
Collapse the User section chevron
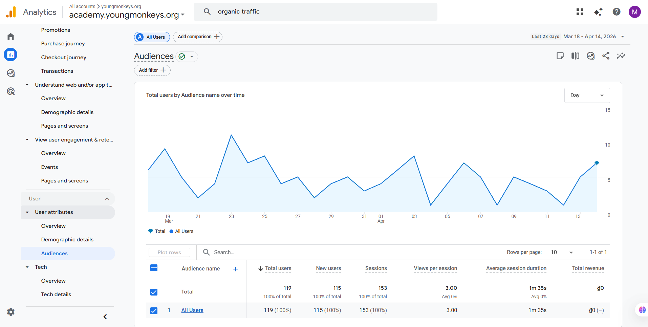(107, 199)
